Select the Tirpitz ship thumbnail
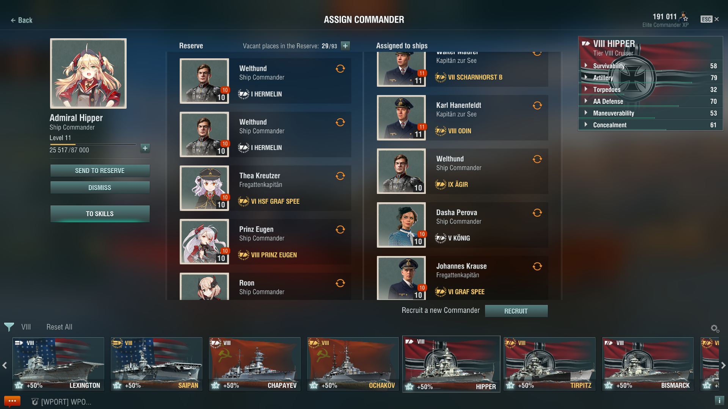The height and width of the screenshot is (409, 728). (x=549, y=364)
